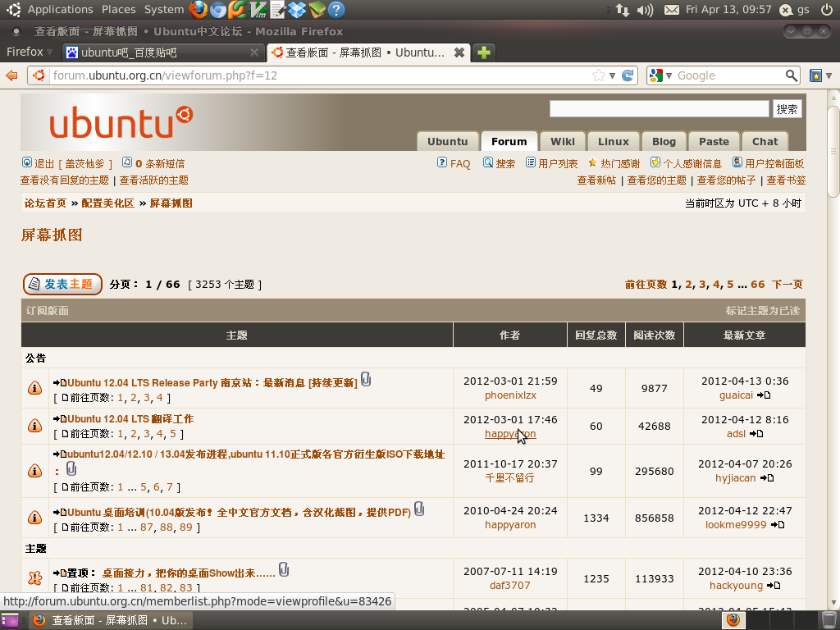Open the Paste site tab

pyautogui.click(x=714, y=141)
